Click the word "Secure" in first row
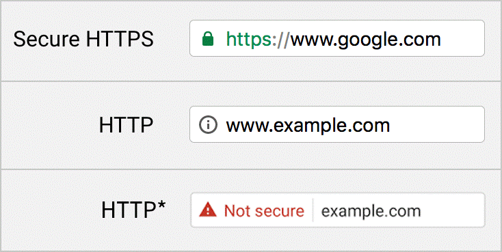 tap(47, 39)
